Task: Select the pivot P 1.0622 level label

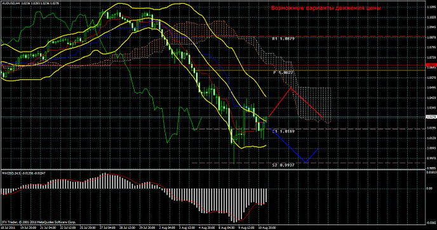Action: click(x=283, y=72)
